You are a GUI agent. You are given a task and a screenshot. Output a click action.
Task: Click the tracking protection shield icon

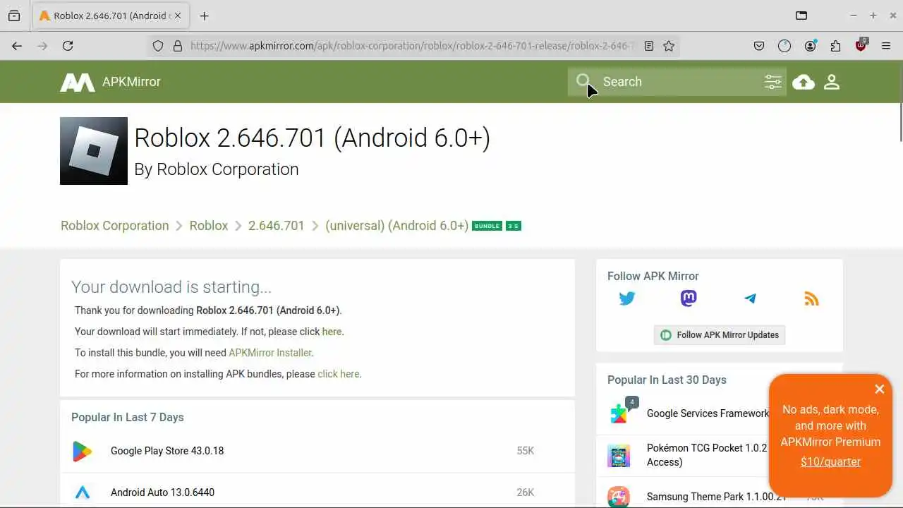click(158, 46)
